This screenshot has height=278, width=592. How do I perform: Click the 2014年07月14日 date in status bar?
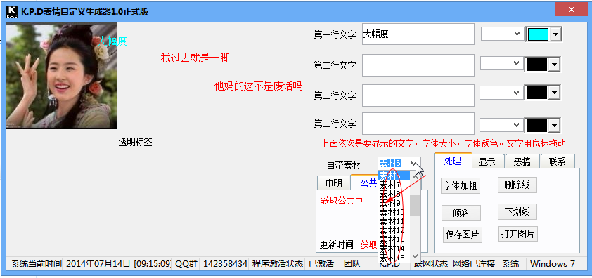(x=98, y=264)
